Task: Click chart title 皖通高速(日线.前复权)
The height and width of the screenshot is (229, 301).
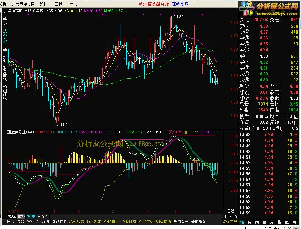Action: click(26, 11)
